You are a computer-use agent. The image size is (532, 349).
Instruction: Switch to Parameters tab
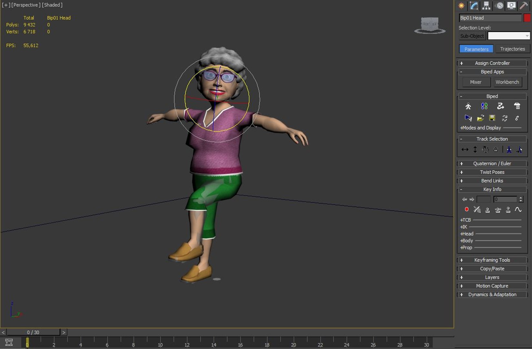(476, 49)
